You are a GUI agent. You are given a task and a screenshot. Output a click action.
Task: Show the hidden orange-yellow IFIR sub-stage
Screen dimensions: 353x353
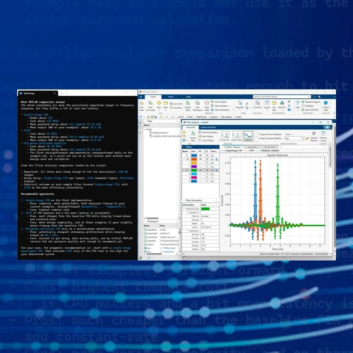tap(200, 163)
